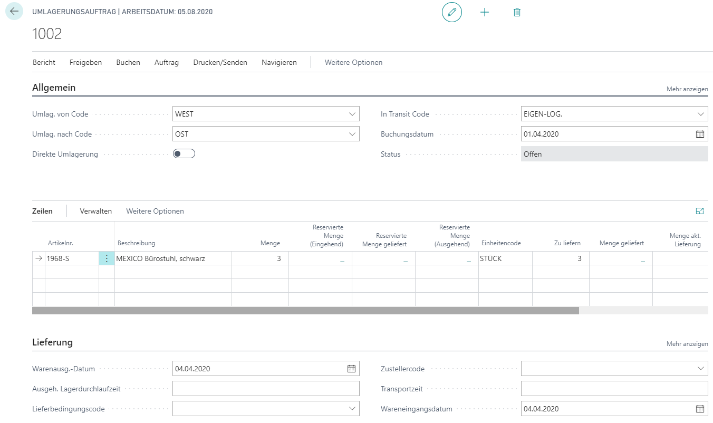Image resolution: width=713 pixels, height=423 pixels.
Task: Click the read-only Status field Offen
Action: (x=614, y=154)
